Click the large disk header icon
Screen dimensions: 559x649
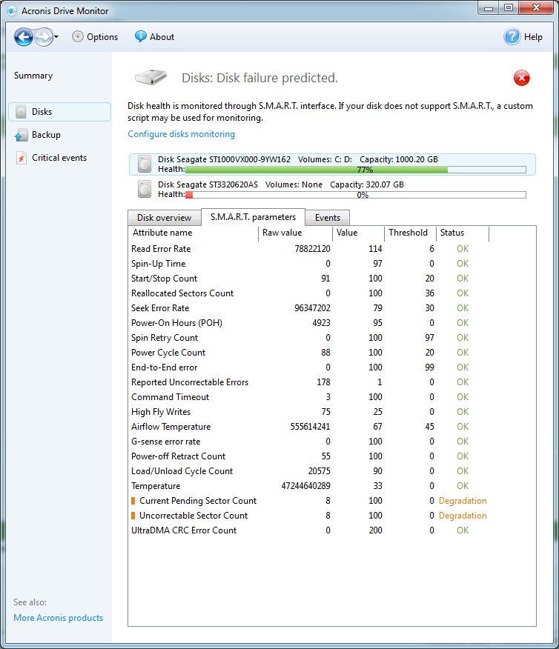point(151,77)
